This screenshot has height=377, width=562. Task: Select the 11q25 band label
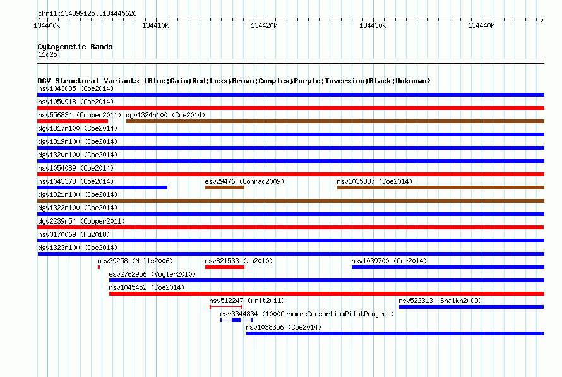[47, 54]
